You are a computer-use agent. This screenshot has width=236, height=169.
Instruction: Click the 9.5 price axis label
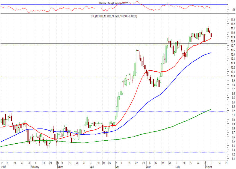click(x=233, y=98)
